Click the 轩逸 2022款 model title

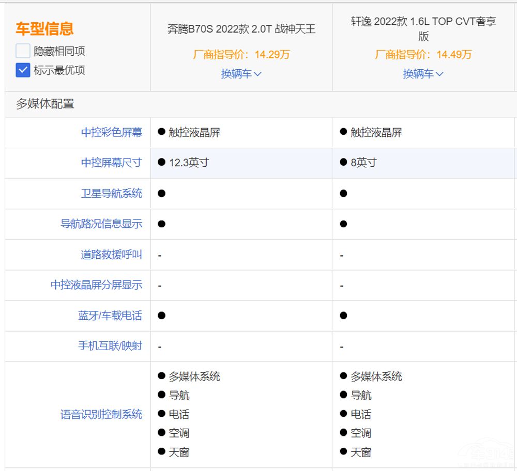(x=423, y=29)
